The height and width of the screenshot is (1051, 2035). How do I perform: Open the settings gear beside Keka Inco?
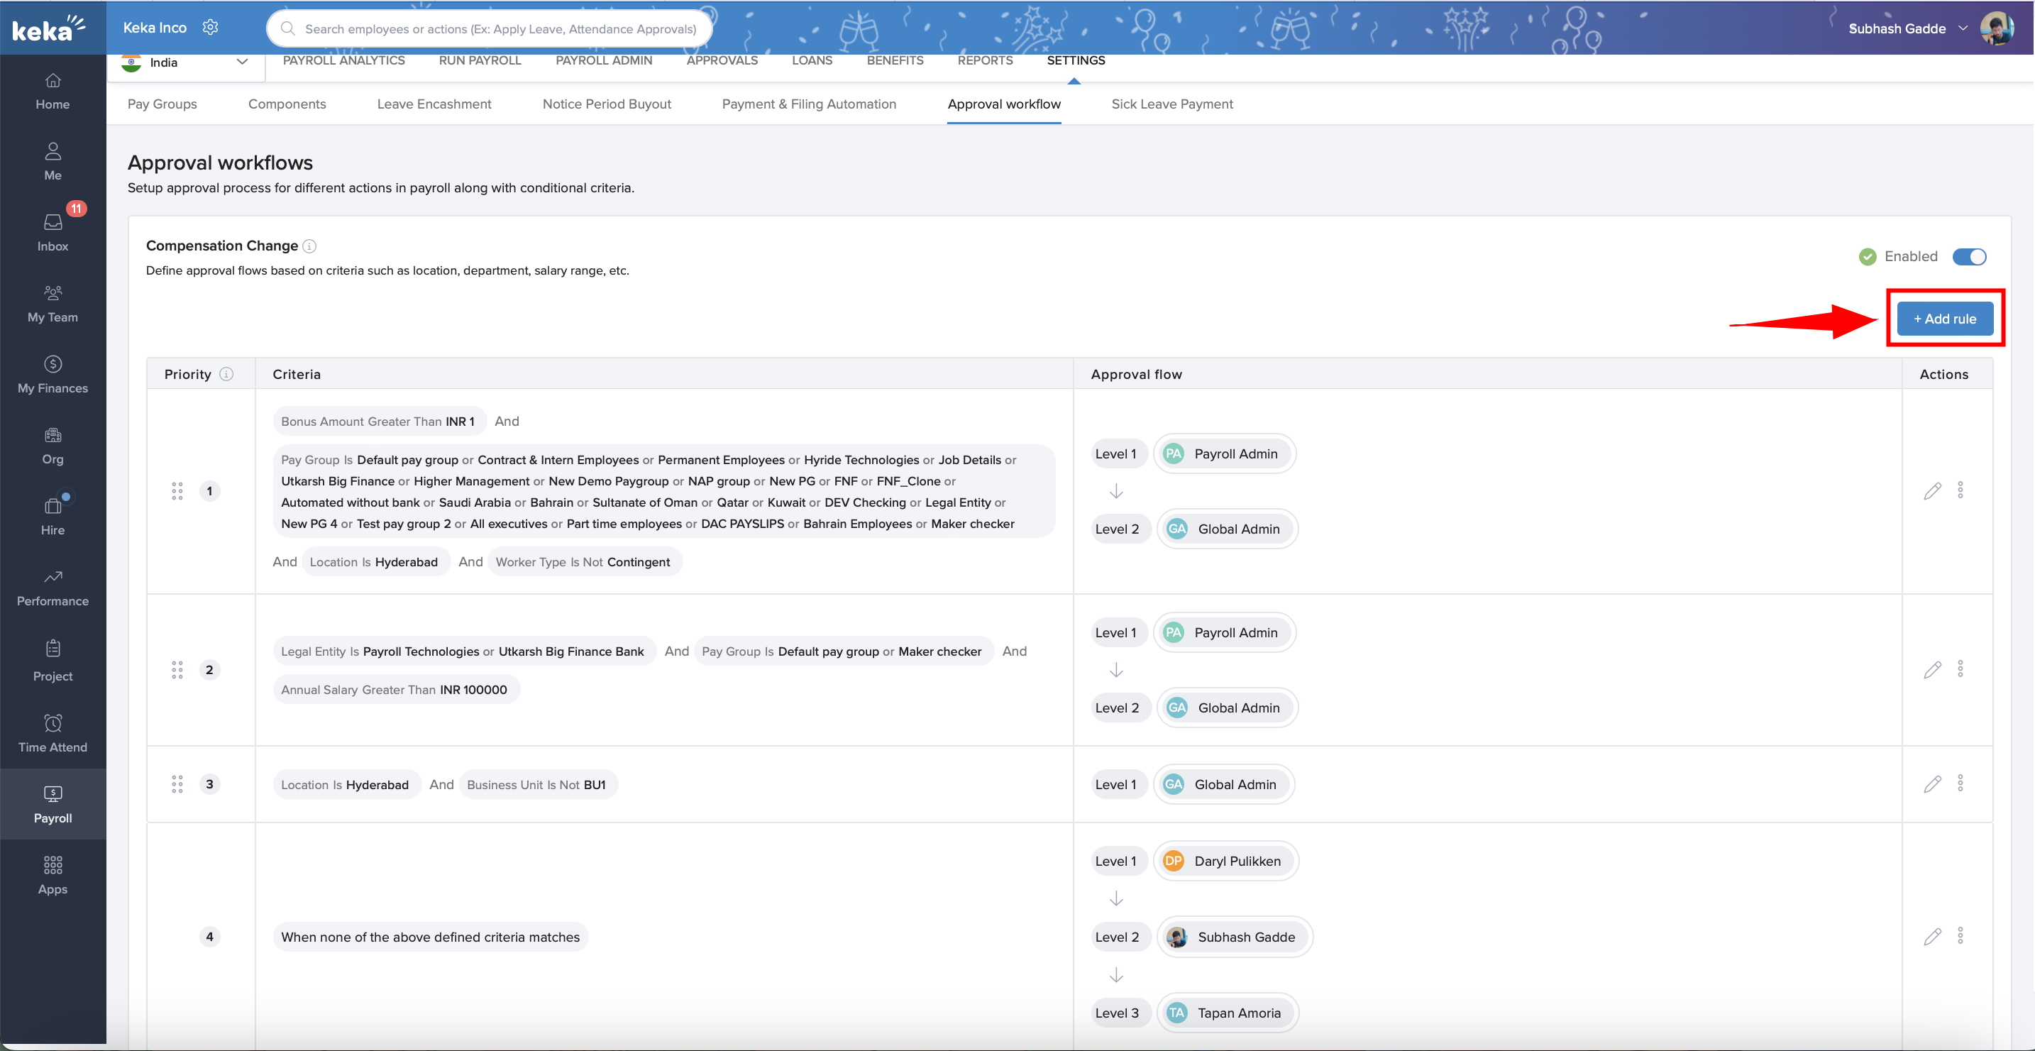pos(210,28)
